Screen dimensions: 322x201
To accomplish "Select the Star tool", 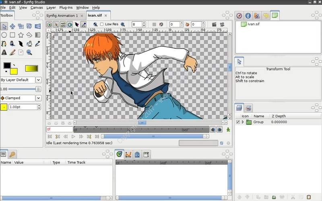I will pyautogui.click(x=21, y=35).
